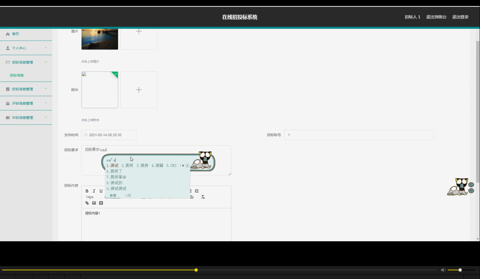The width and height of the screenshot is (480, 279).
Task: Select the 个人中心 menu label
Action: [19, 48]
